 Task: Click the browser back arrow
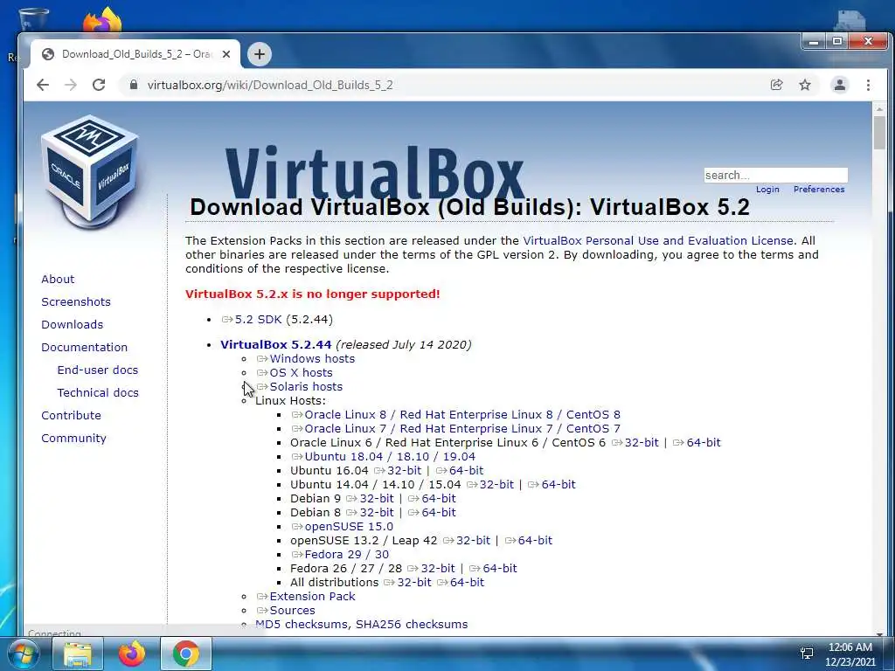coord(43,85)
